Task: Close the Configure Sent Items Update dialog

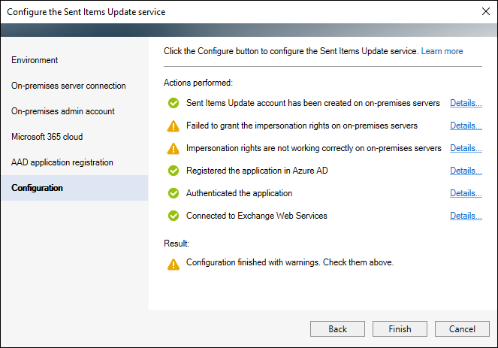Action: click(x=486, y=11)
